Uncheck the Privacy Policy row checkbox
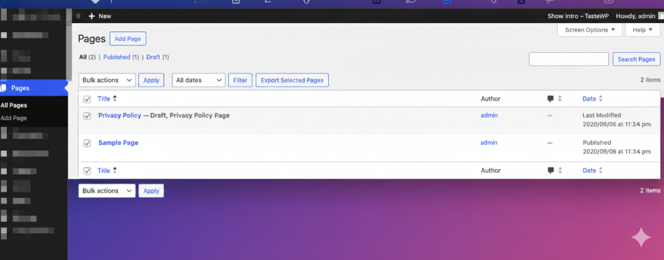 [87, 116]
